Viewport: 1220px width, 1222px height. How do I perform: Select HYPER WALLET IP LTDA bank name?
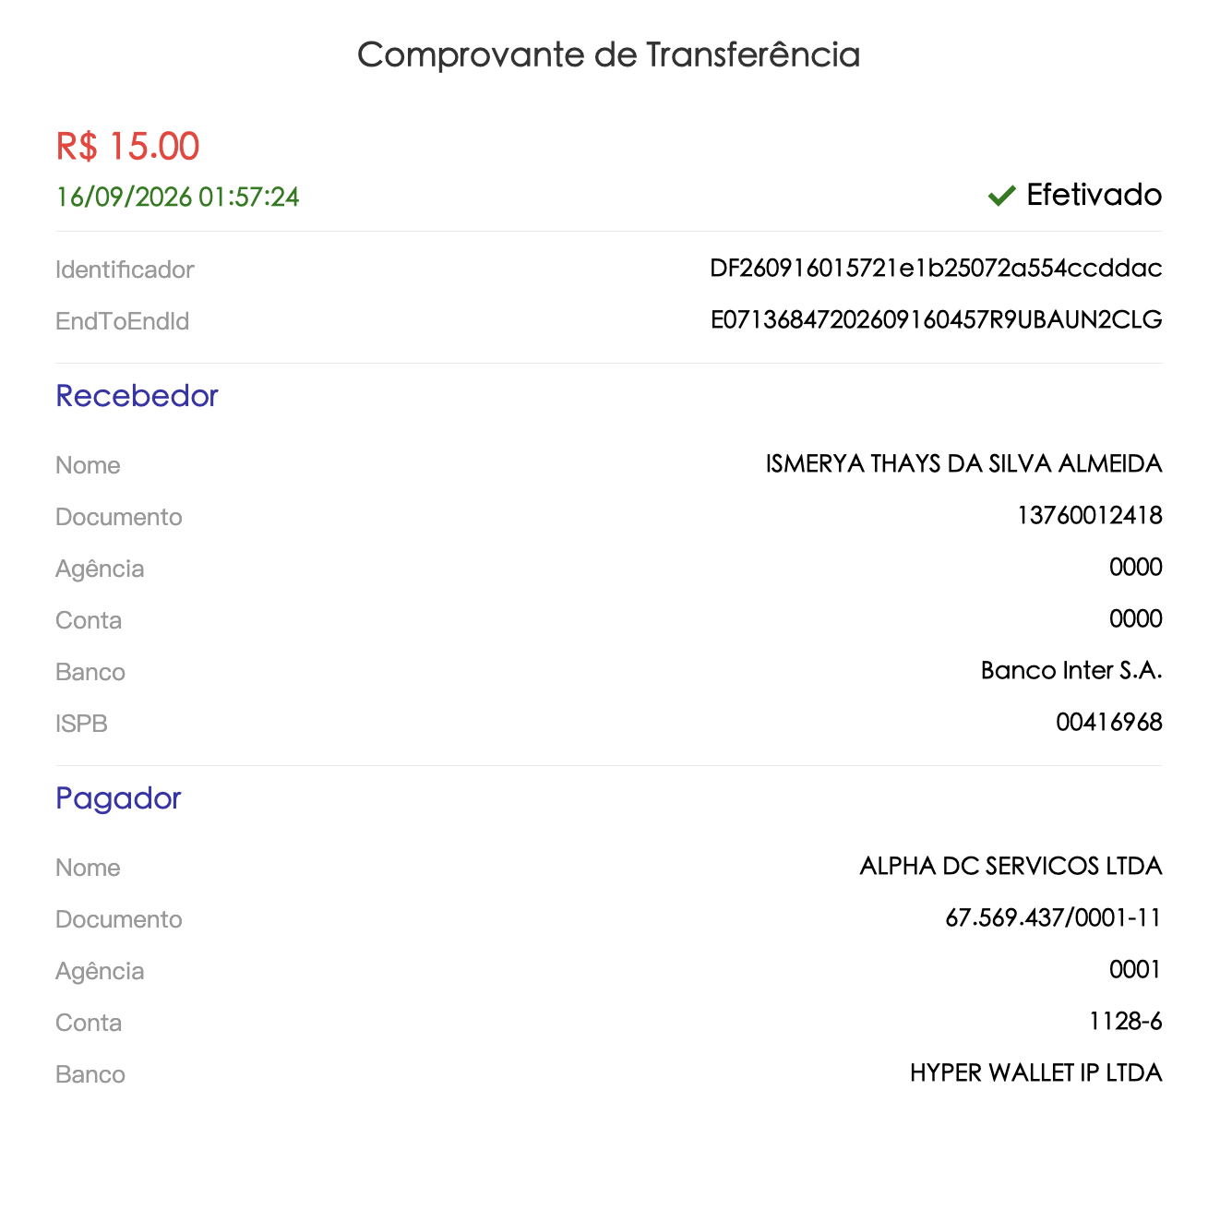[x=1035, y=1072]
